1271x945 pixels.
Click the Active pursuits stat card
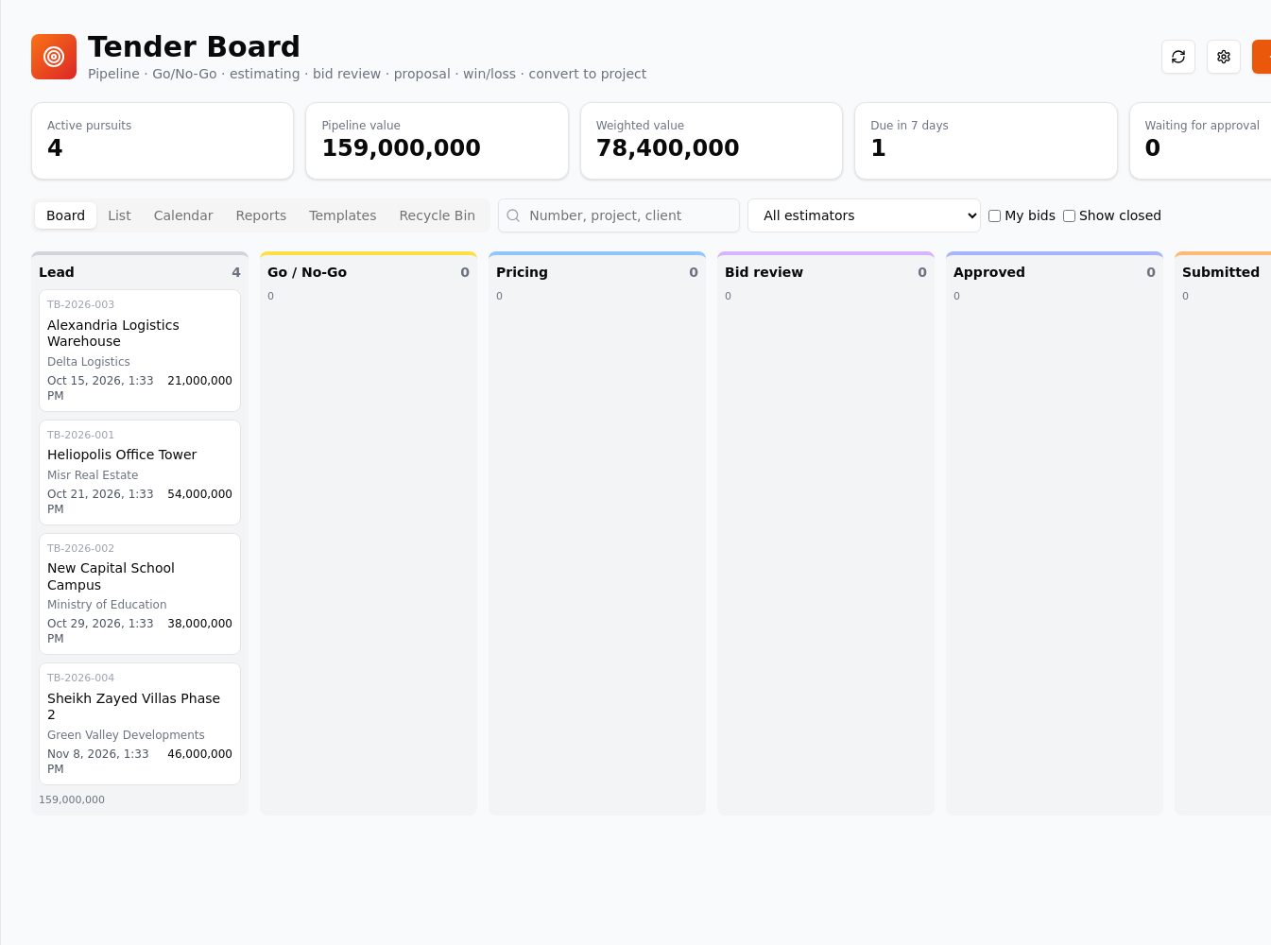tap(163, 141)
